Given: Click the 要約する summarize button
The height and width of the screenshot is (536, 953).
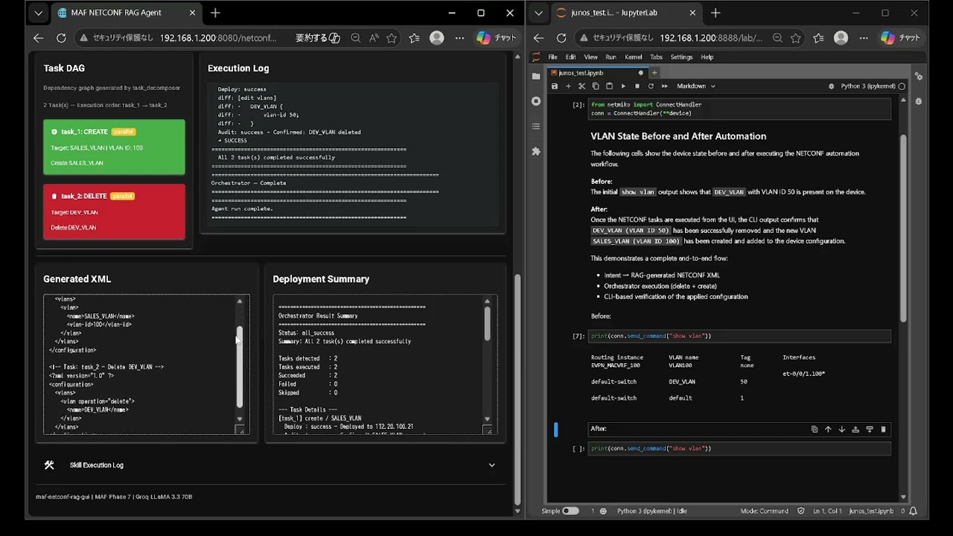Looking at the screenshot, I should (318, 38).
